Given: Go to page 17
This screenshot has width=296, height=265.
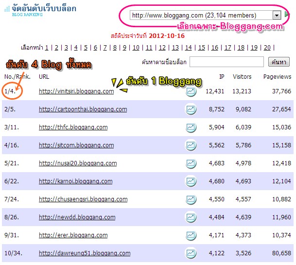Looking at the screenshot, I should tap(227, 48).
